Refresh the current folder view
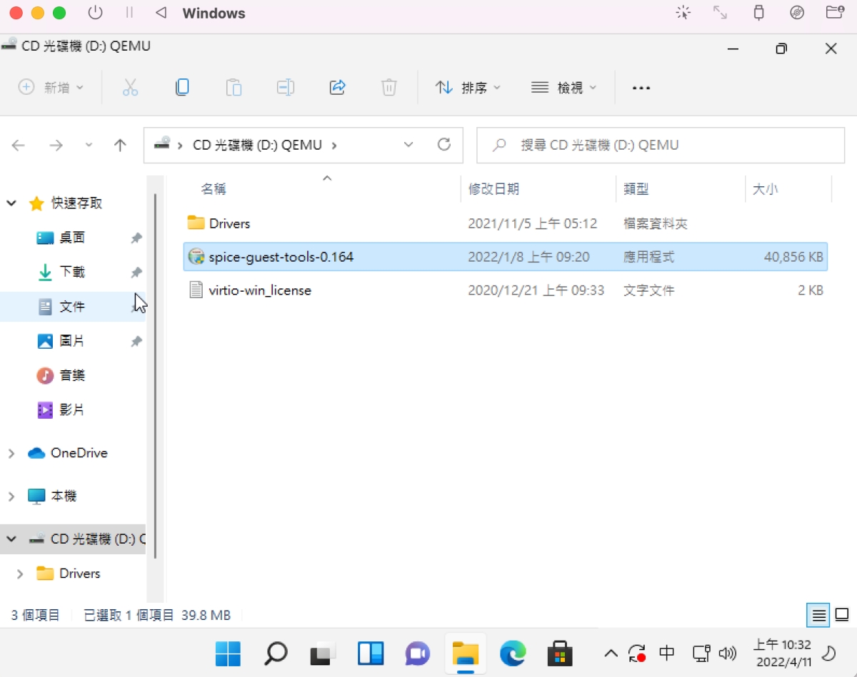This screenshot has height=677, width=857. click(x=444, y=145)
